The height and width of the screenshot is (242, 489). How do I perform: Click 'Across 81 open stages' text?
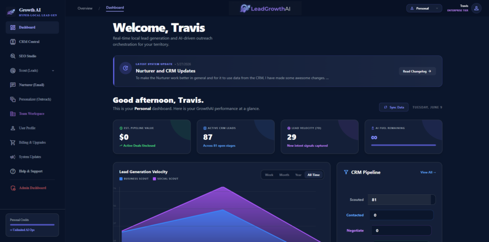tap(219, 146)
